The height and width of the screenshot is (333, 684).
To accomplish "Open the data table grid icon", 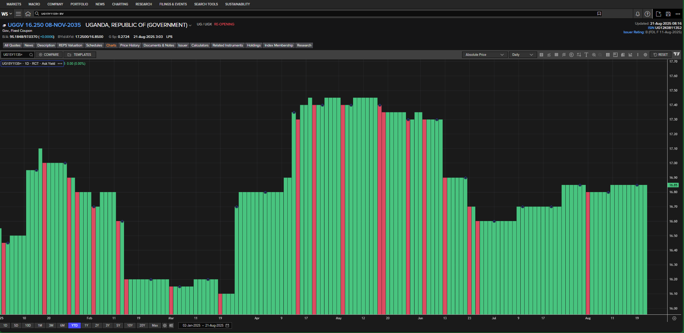I will coord(608,55).
